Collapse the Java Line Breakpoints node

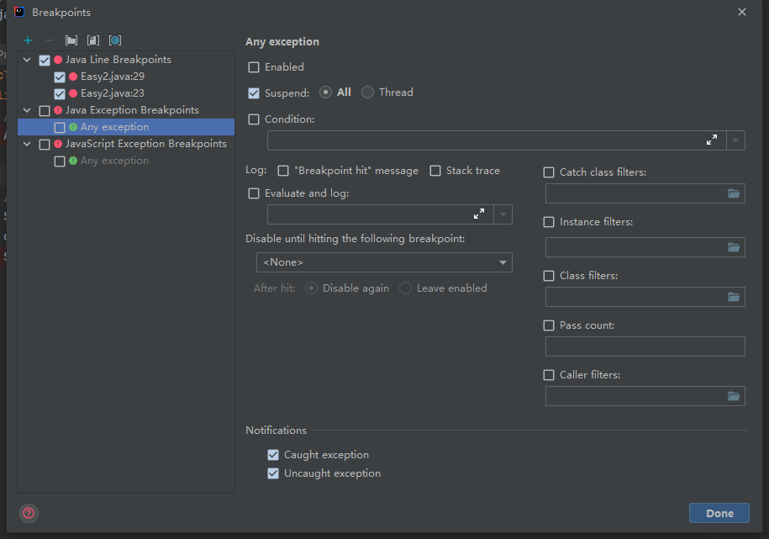(28, 60)
